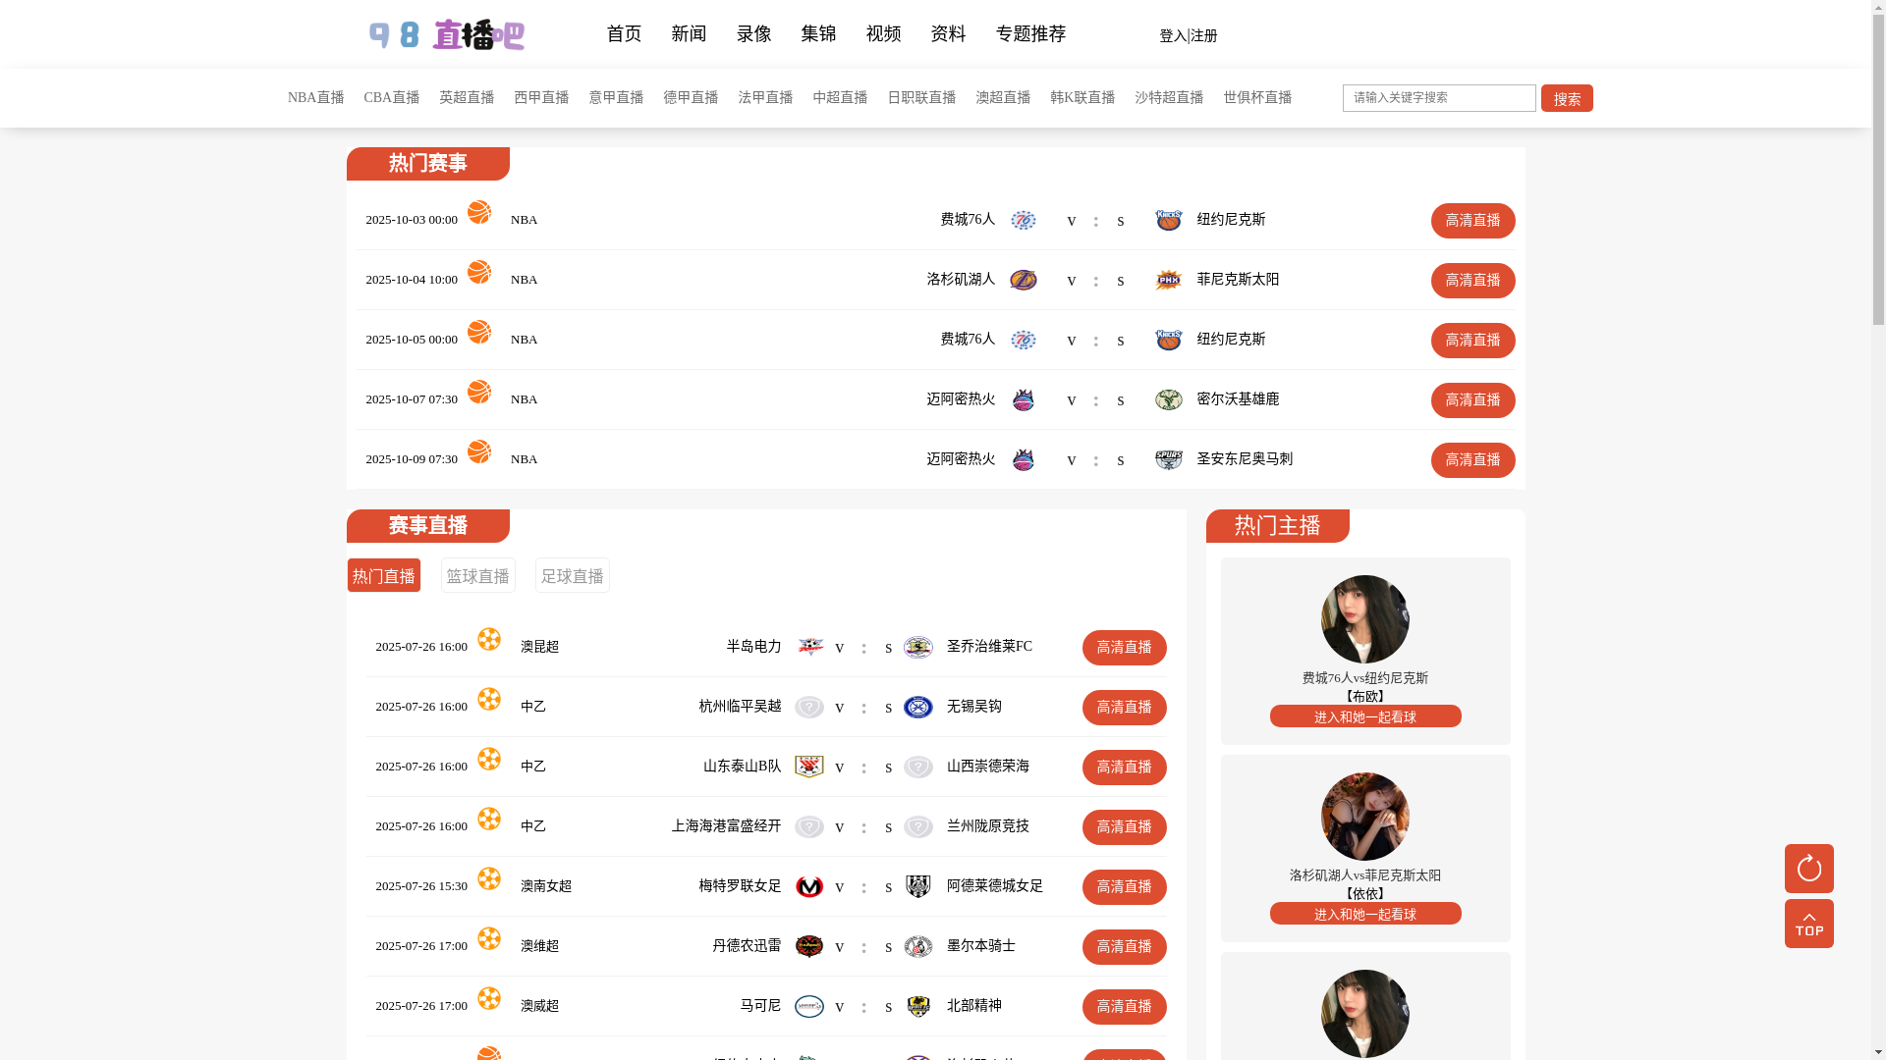Viewport: 1886px width, 1060px height.
Task: Click the back to TOP button
Action: point(1808,924)
